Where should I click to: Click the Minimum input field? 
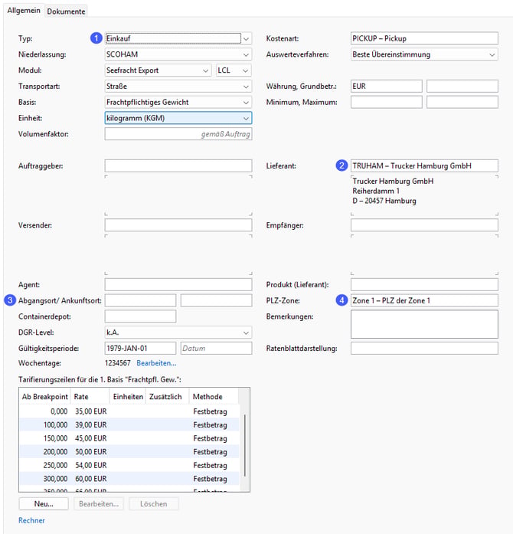(x=387, y=102)
